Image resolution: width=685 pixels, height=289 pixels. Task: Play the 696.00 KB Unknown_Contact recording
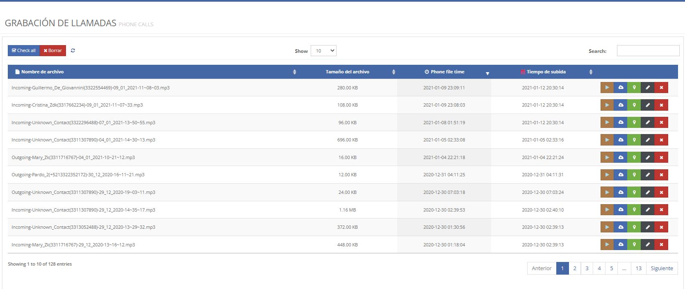point(607,140)
